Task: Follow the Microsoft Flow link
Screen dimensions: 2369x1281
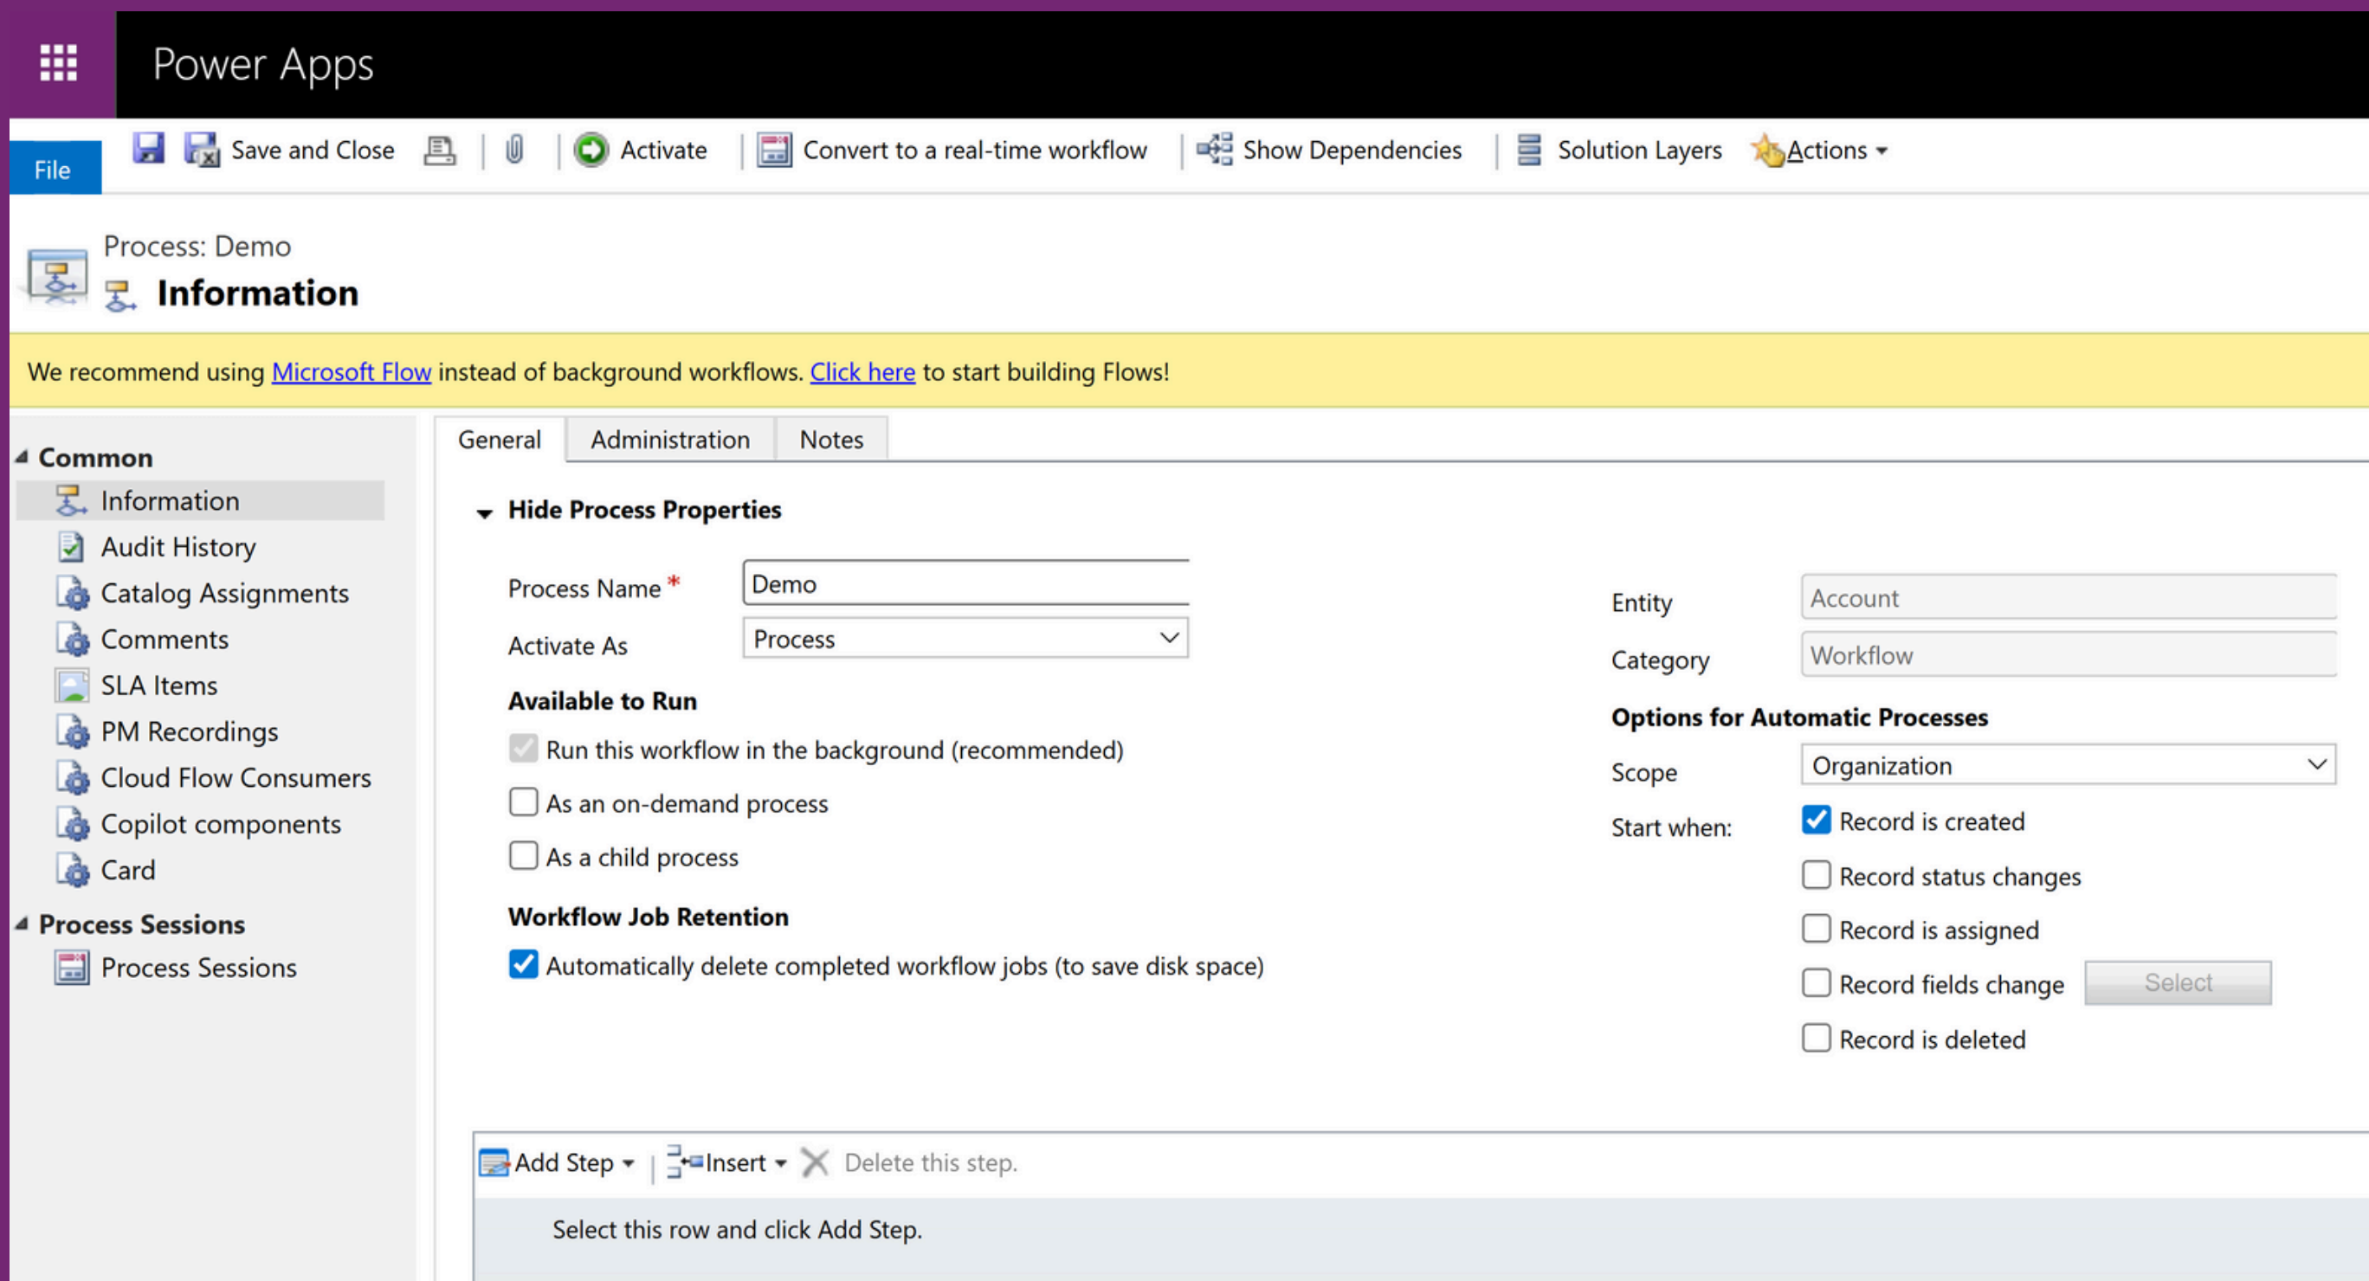Action: [x=352, y=371]
